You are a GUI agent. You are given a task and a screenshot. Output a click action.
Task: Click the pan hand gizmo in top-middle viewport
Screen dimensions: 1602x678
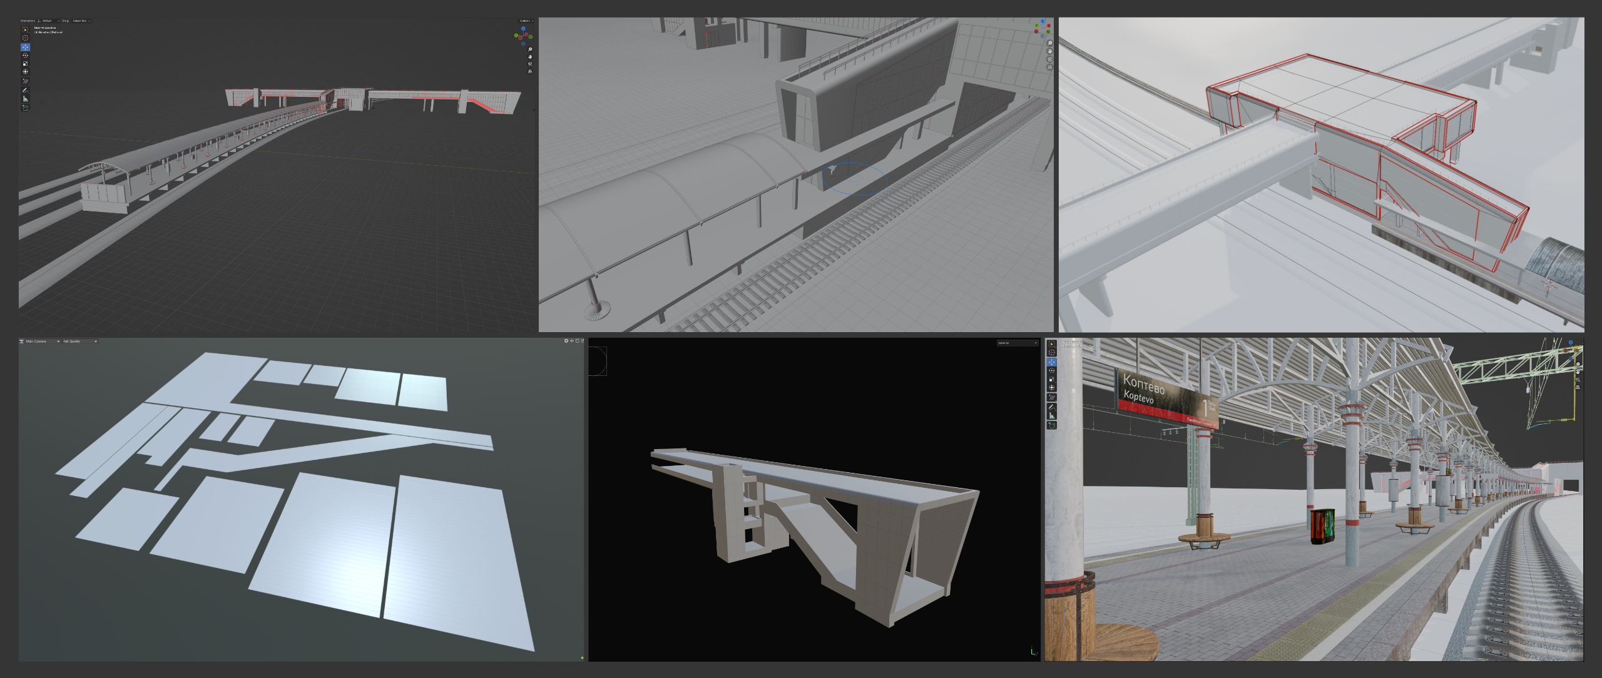[x=1049, y=51]
